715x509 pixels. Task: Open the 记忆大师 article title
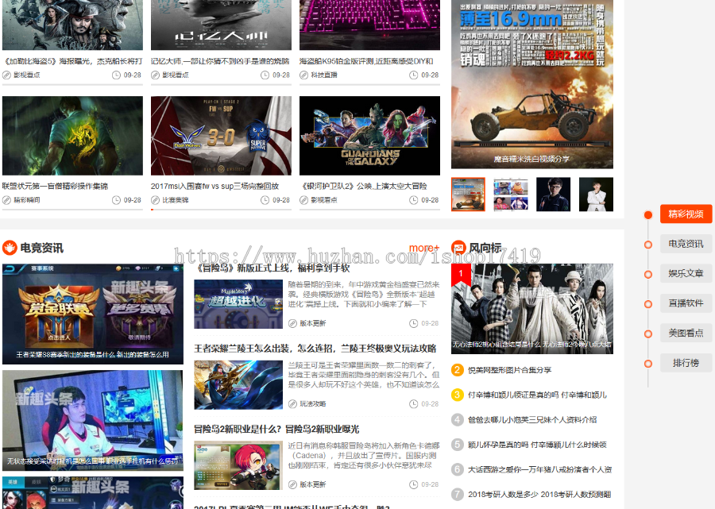pyautogui.click(x=221, y=61)
